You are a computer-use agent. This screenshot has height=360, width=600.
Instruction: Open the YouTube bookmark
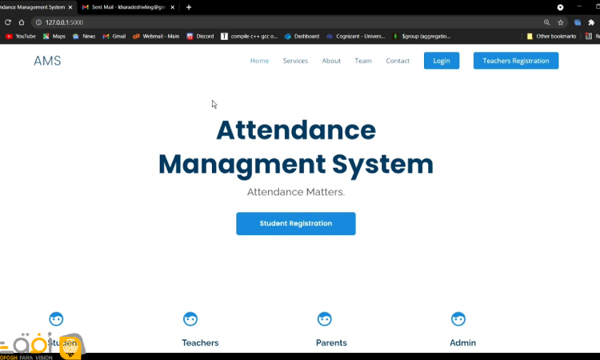(21, 36)
